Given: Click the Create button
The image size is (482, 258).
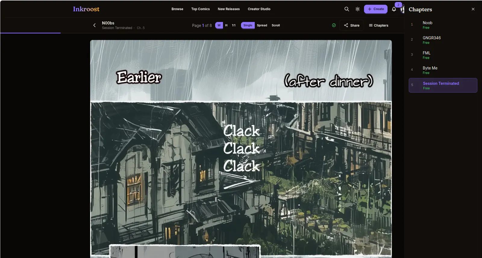Looking at the screenshot, I should pos(376,9).
